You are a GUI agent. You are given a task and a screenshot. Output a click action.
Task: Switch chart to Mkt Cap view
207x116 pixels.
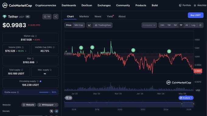click(x=79, y=25)
